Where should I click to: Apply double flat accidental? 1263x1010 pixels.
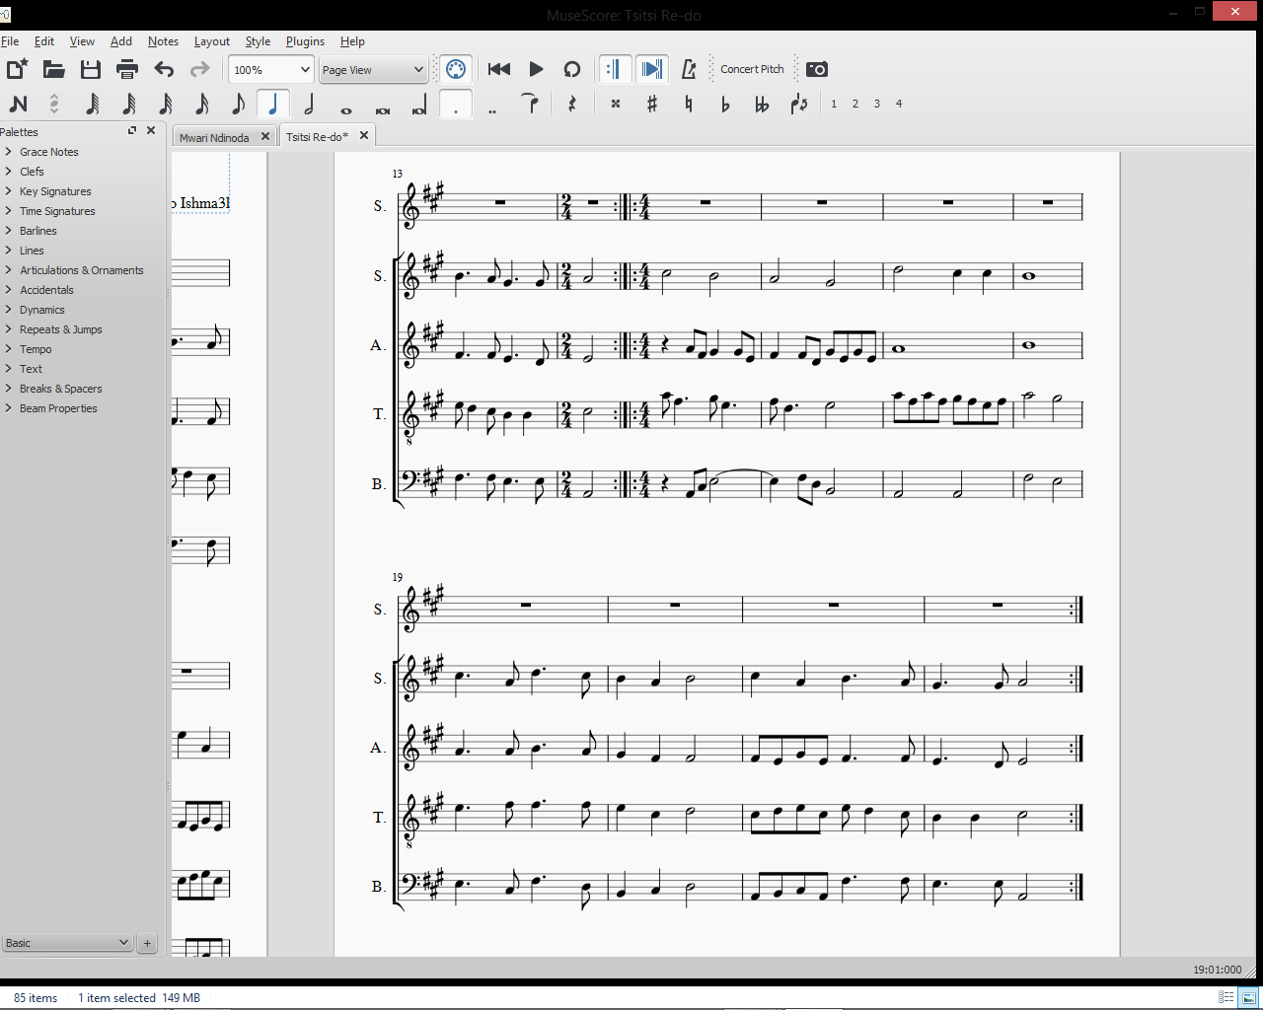(762, 104)
